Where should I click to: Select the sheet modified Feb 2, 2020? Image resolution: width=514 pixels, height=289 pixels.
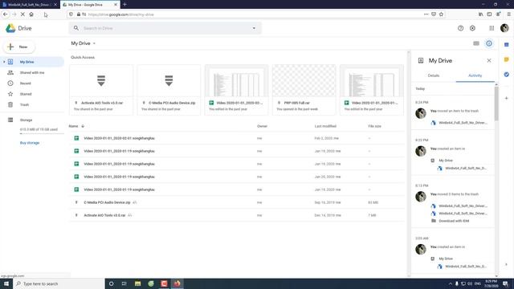[236, 138]
